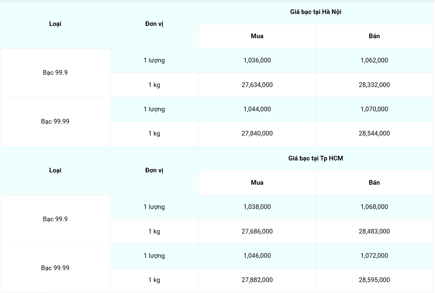Select the 1,068,000 sell price cell

[x=374, y=207]
